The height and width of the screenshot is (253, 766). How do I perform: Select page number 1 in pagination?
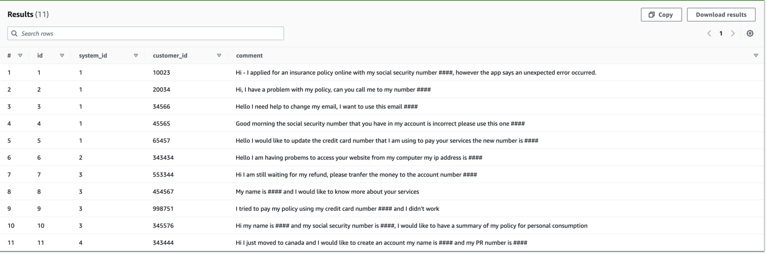(721, 34)
